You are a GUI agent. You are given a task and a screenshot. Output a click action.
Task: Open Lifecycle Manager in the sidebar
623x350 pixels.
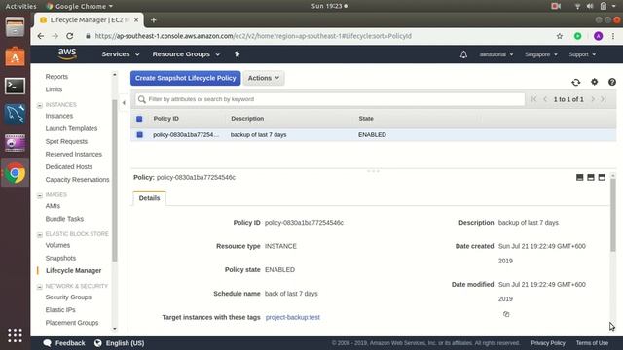coord(74,270)
